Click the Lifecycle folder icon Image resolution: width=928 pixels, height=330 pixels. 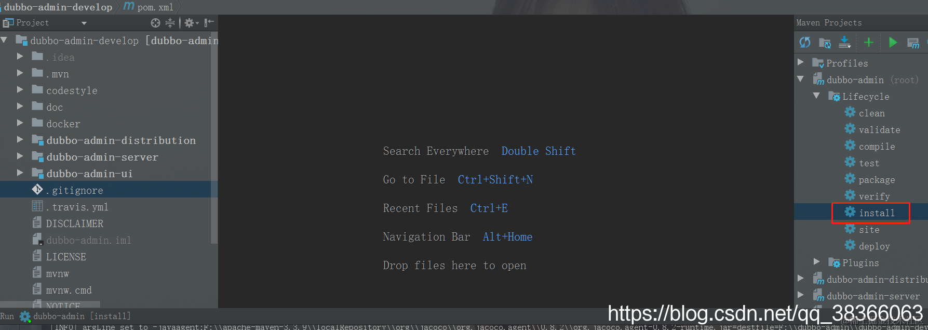pos(834,96)
